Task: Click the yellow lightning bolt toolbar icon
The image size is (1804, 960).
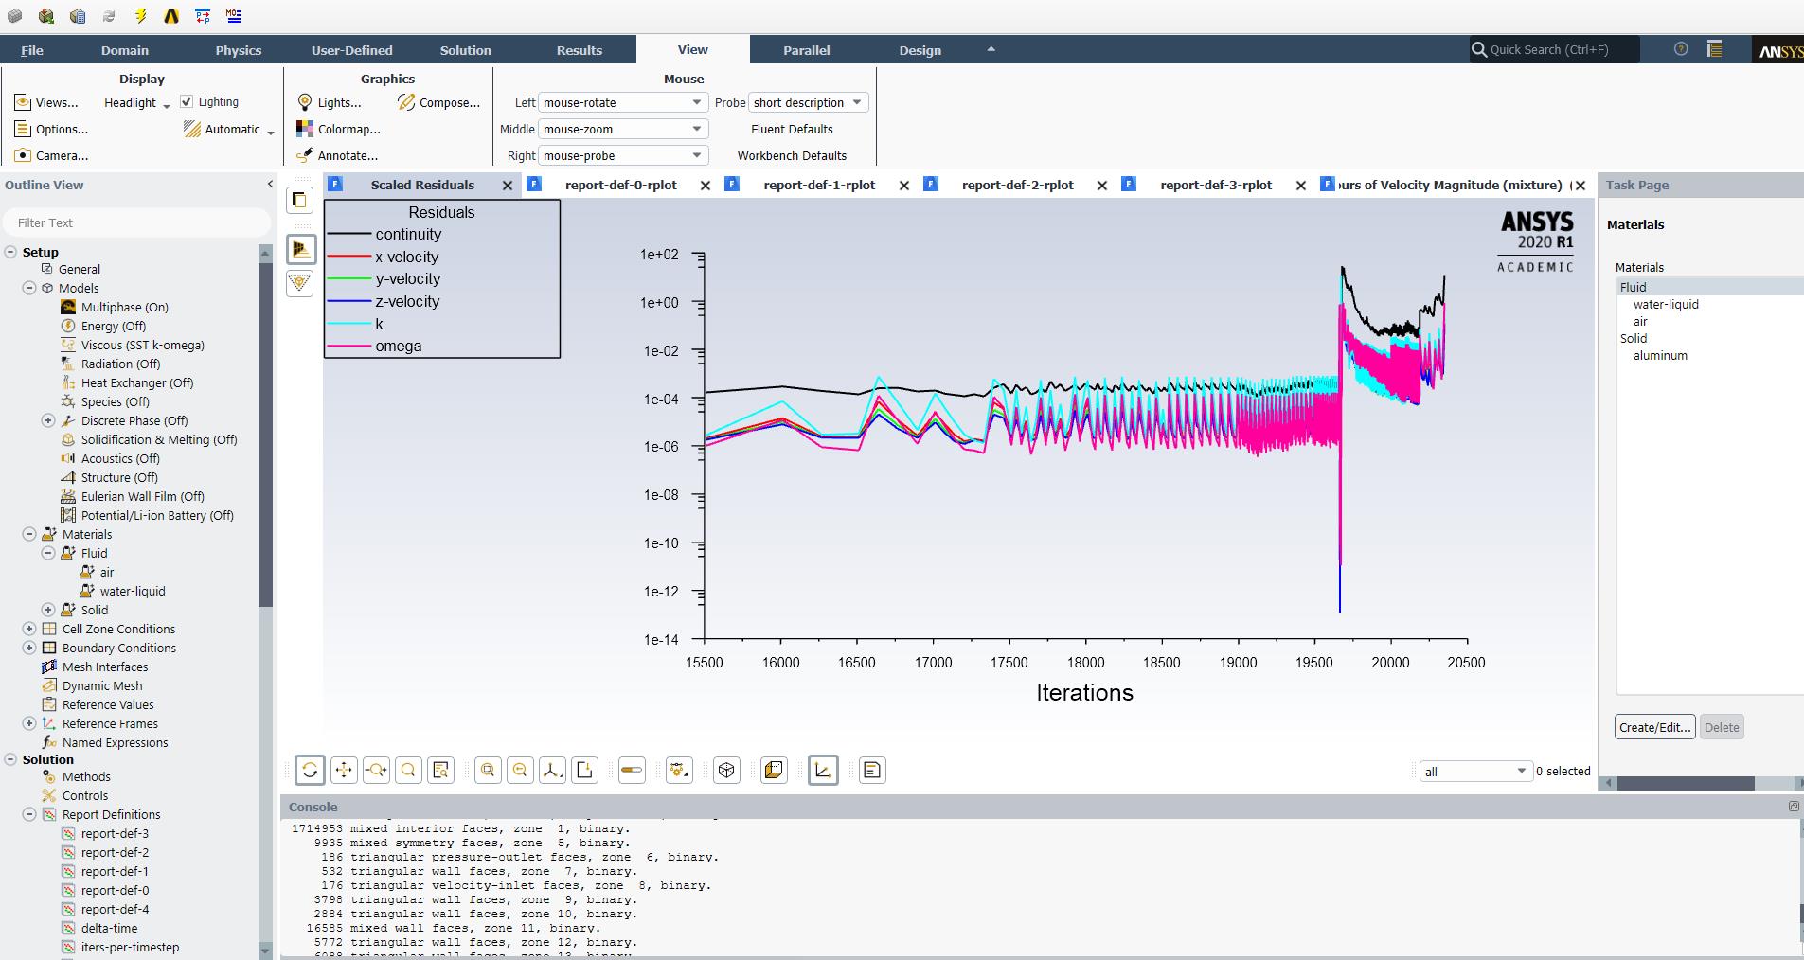Action: click(140, 16)
